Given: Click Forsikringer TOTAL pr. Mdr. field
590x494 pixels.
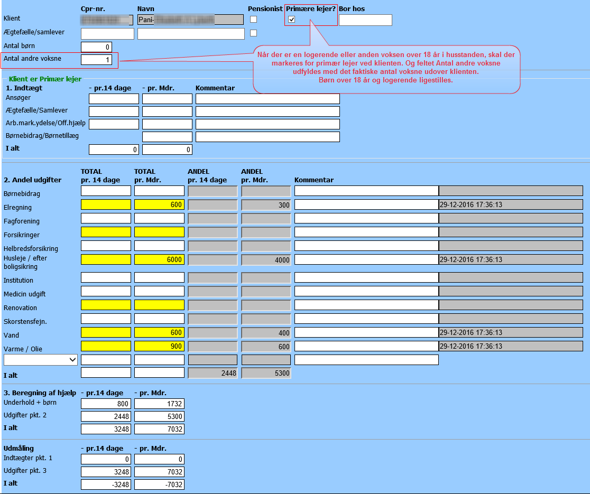Looking at the screenshot, I should 160,232.
